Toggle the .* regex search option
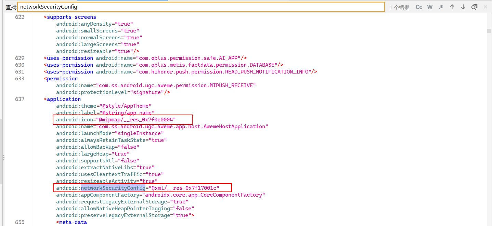This screenshot has width=492, height=226. coord(441,7)
